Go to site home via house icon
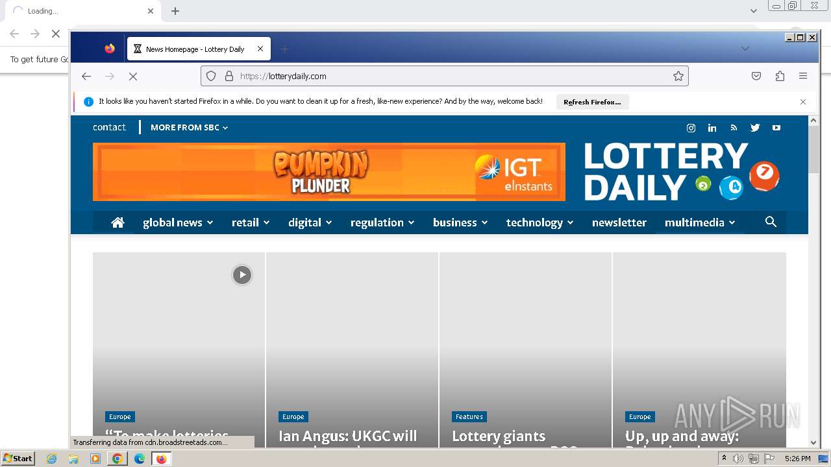 (118, 222)
